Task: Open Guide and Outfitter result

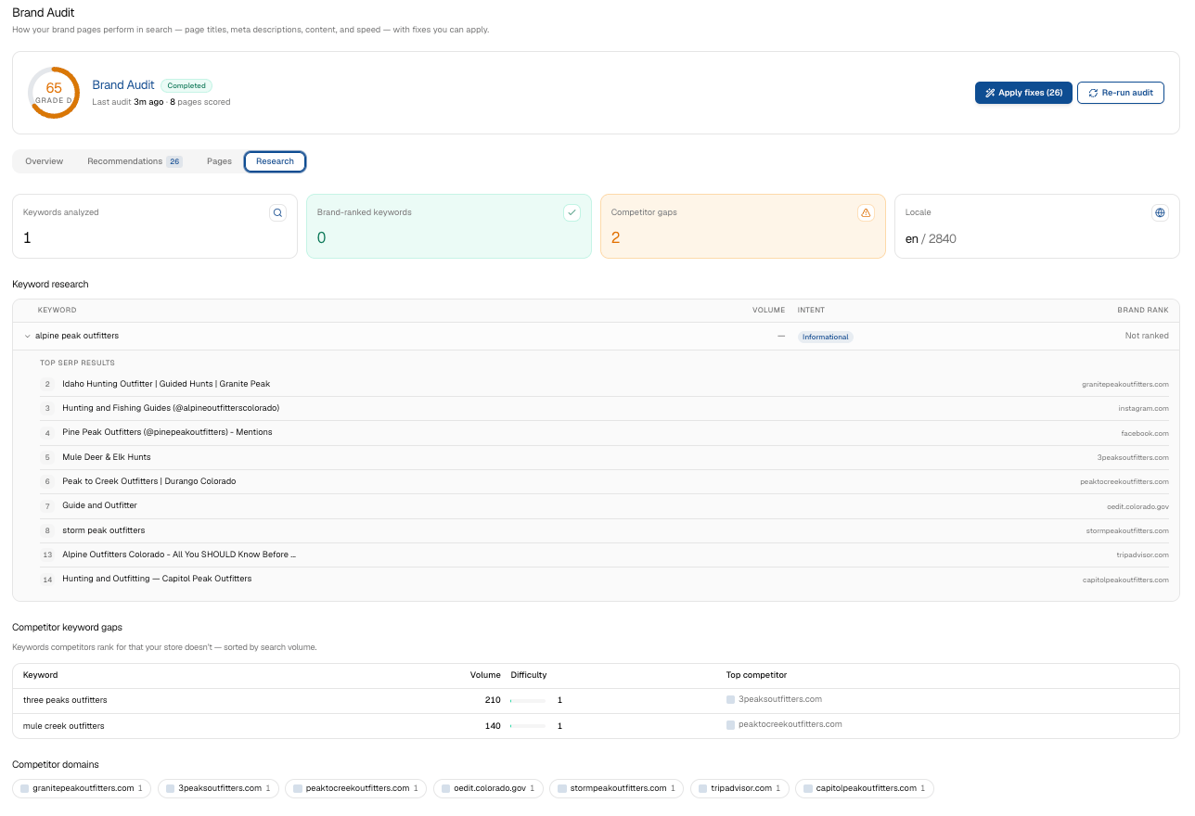Action: (99, 505)
